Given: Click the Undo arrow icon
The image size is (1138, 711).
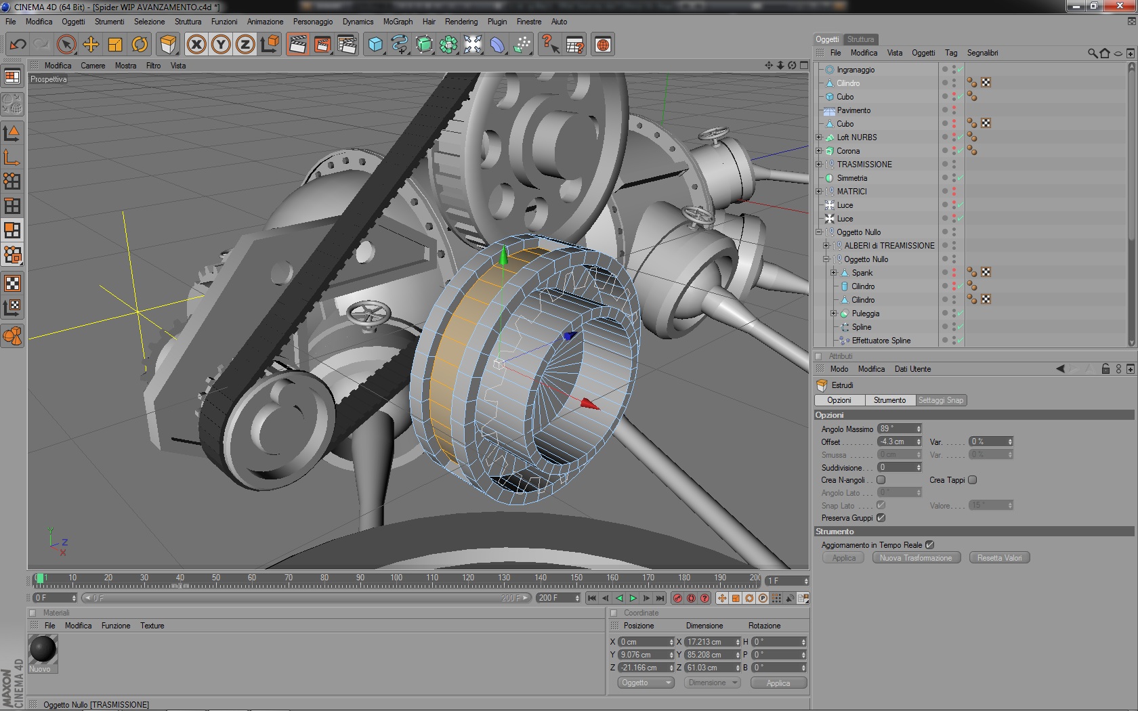Looking at the screenshot, I should click(x=18, y=45).
